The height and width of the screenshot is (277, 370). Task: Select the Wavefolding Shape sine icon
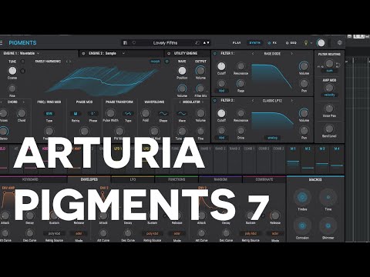pos(163,113)
